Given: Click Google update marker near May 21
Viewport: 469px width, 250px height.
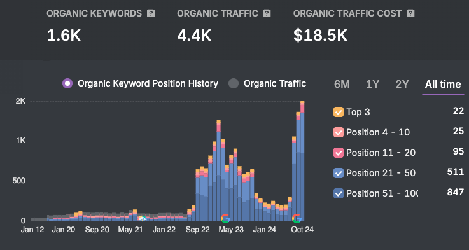Looking at the screenshot, I should tap(142, 219).
